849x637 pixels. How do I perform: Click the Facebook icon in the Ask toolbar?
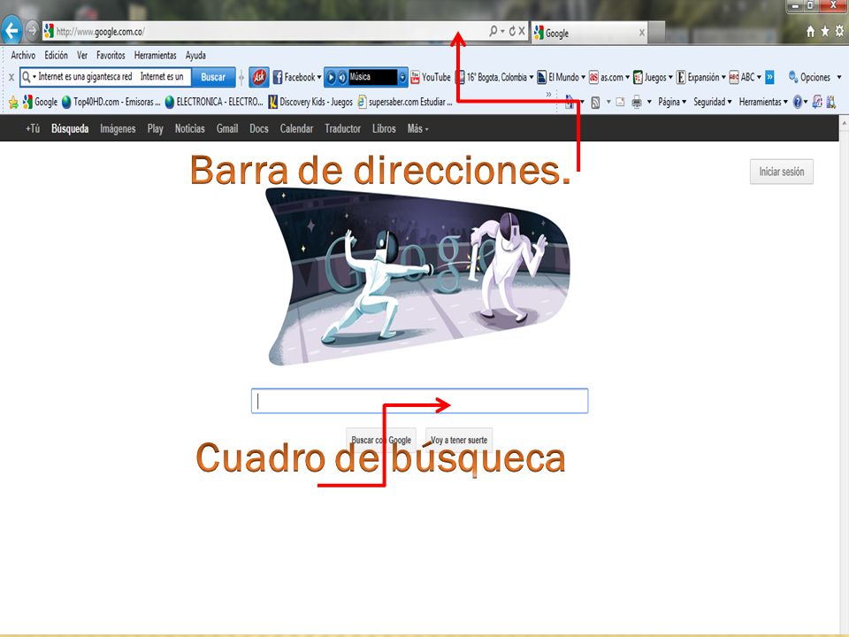pyautogui.click(x=277, y=78)
